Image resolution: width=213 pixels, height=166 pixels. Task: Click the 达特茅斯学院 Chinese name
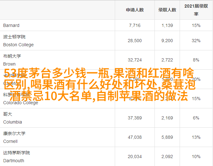pyautogui.click(x=17, y=153)
